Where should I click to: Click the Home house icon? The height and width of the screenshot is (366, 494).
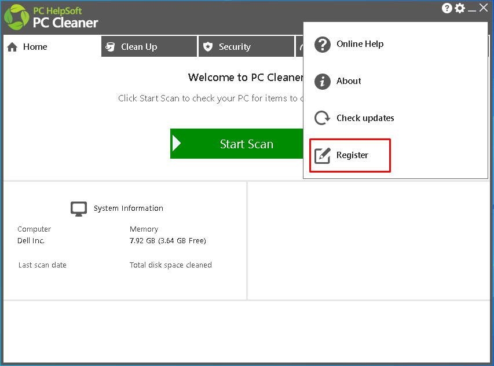click(x=12, y=47)
